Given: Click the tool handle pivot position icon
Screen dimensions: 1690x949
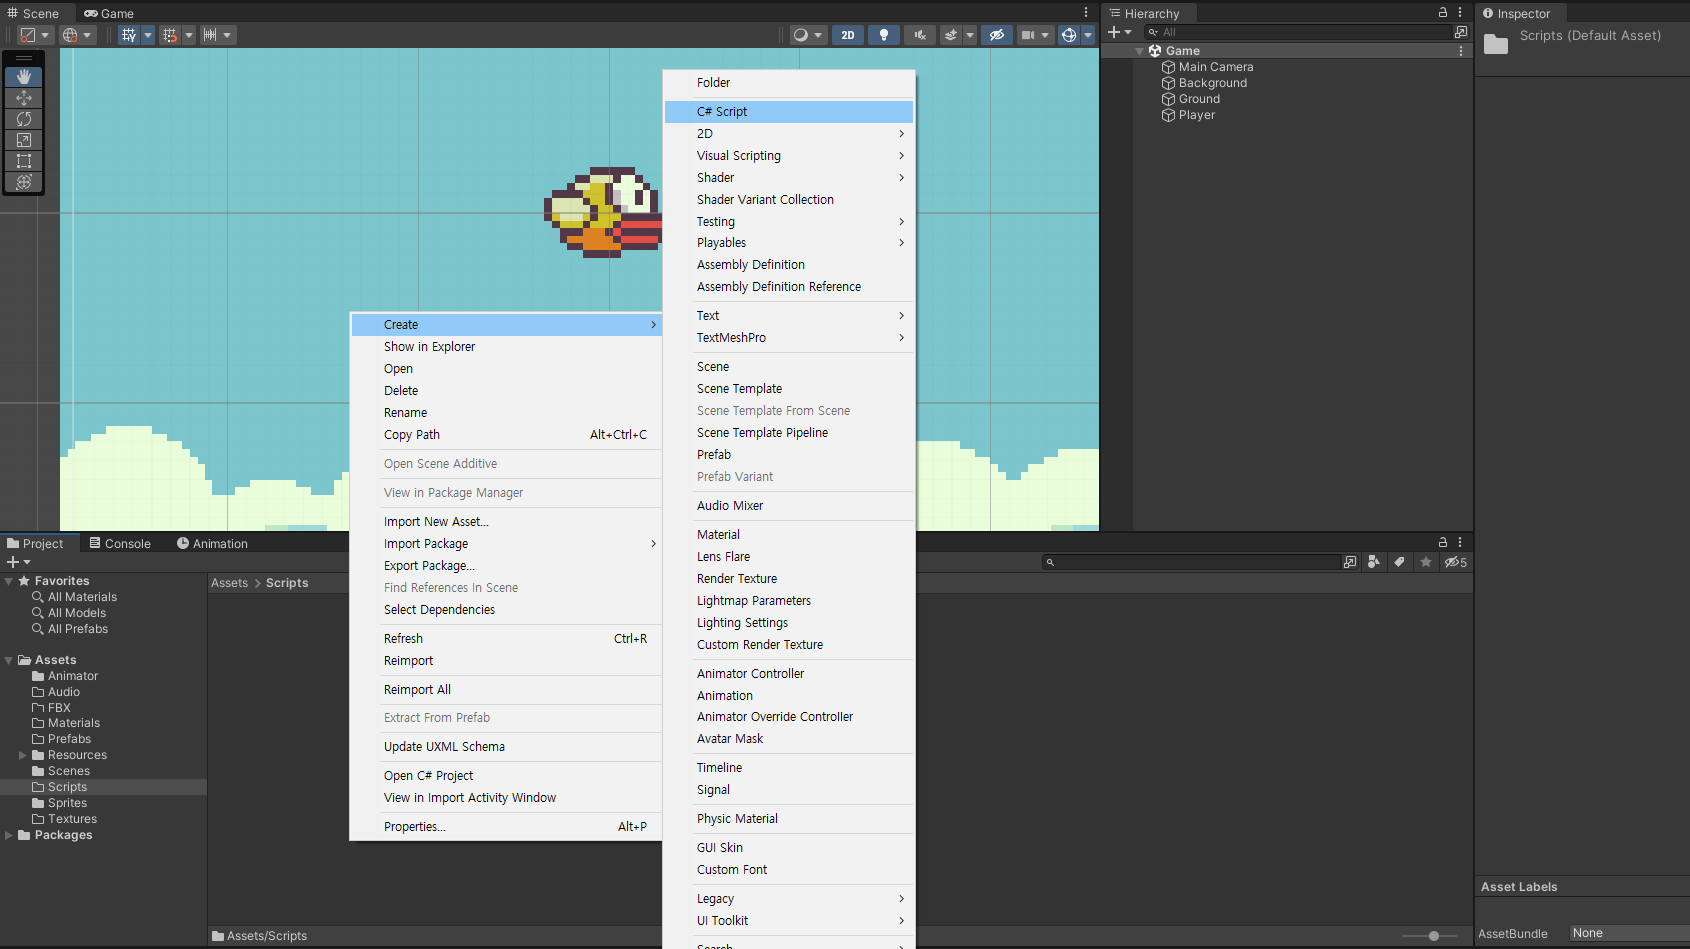Looking at the screenshot, I should [x=28, y=35].
